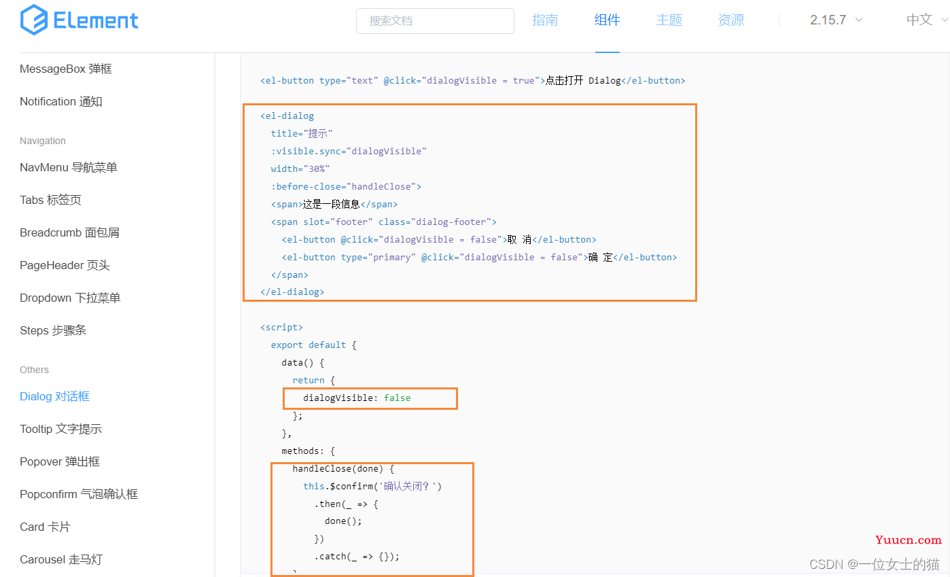Viewport: 950px width, 577px height.
Task: Click the 取 消 button code line
Action: click(x=439, y=239)
